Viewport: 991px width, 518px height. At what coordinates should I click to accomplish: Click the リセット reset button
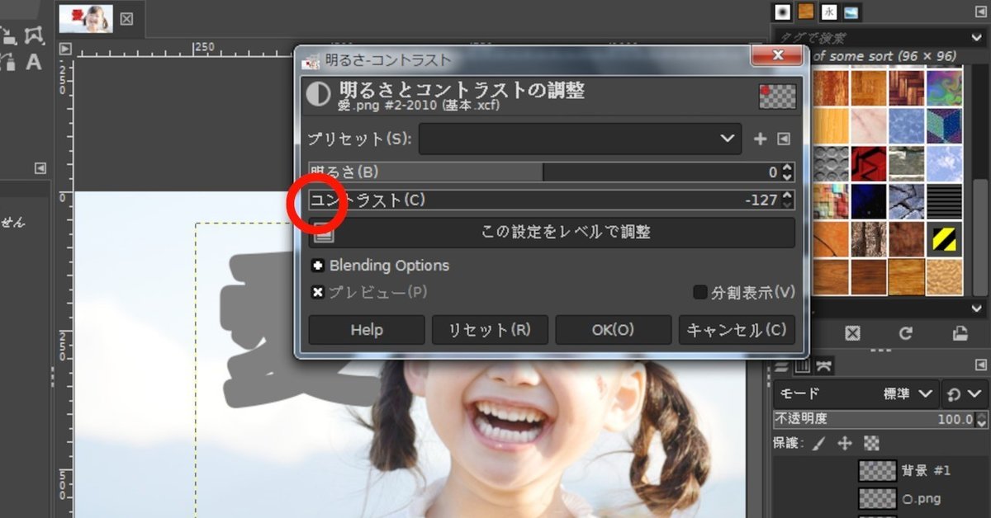point(490,329)
